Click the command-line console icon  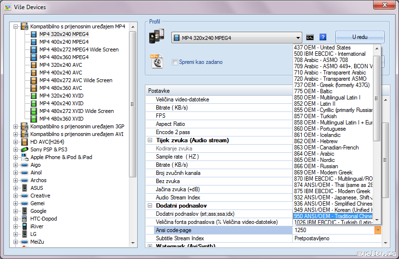point(309,37)
